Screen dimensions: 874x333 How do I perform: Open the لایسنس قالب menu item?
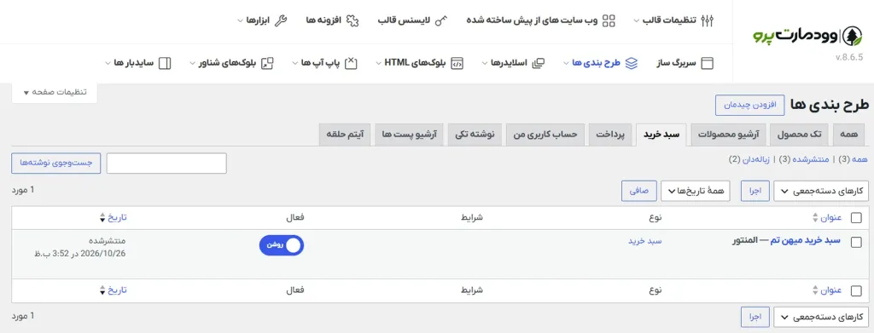point(404,21)
